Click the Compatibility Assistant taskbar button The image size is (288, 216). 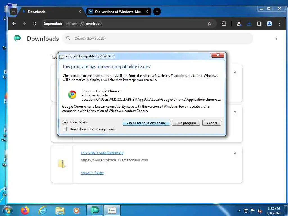(112, 210)
